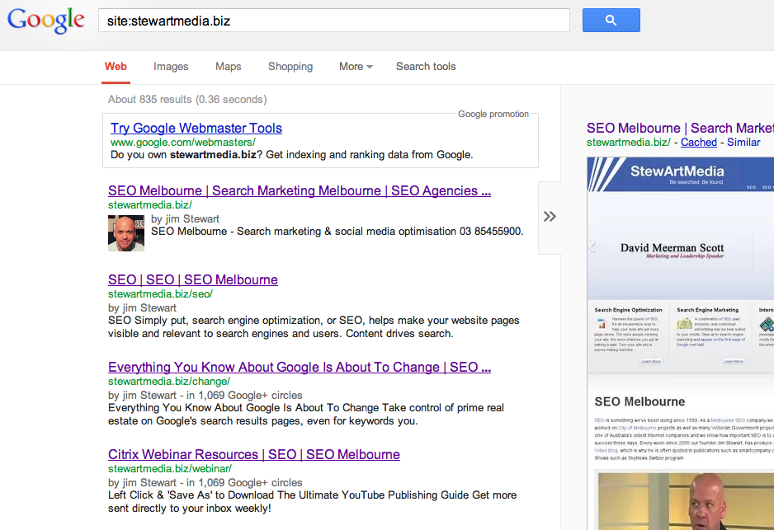The image size is (774, 530).
Task: Click SEO Melbourne heading in preview
Action: pyautogui.click(x=639, y=401)
